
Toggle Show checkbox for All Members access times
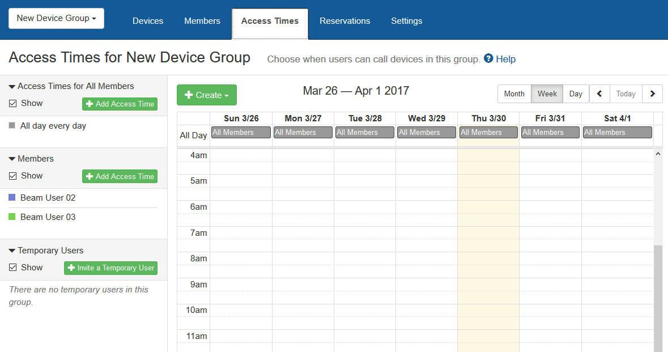click(x=13, y=104)
